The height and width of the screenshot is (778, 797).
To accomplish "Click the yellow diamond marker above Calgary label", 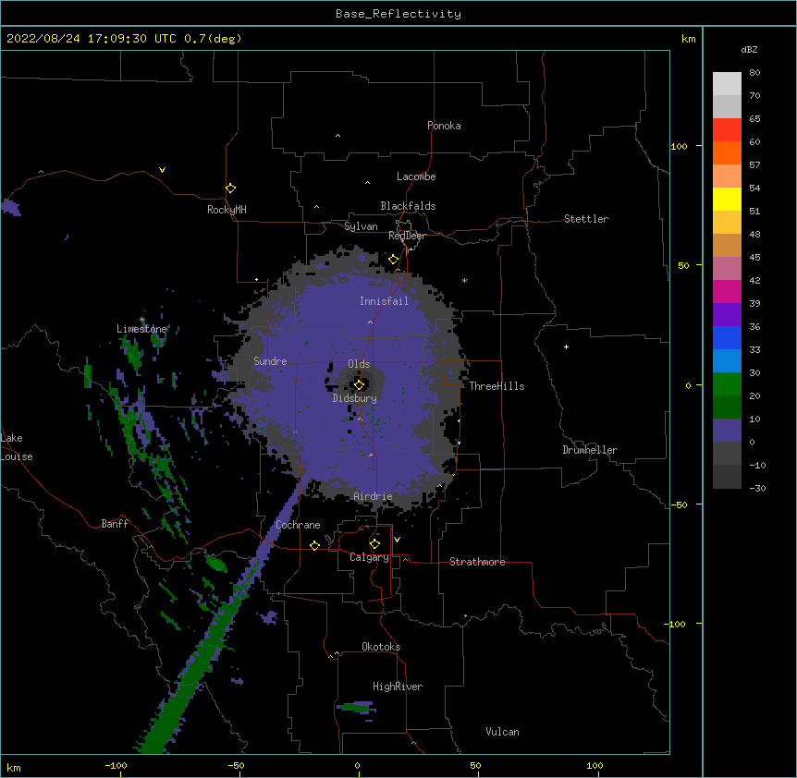I will 374,544.
